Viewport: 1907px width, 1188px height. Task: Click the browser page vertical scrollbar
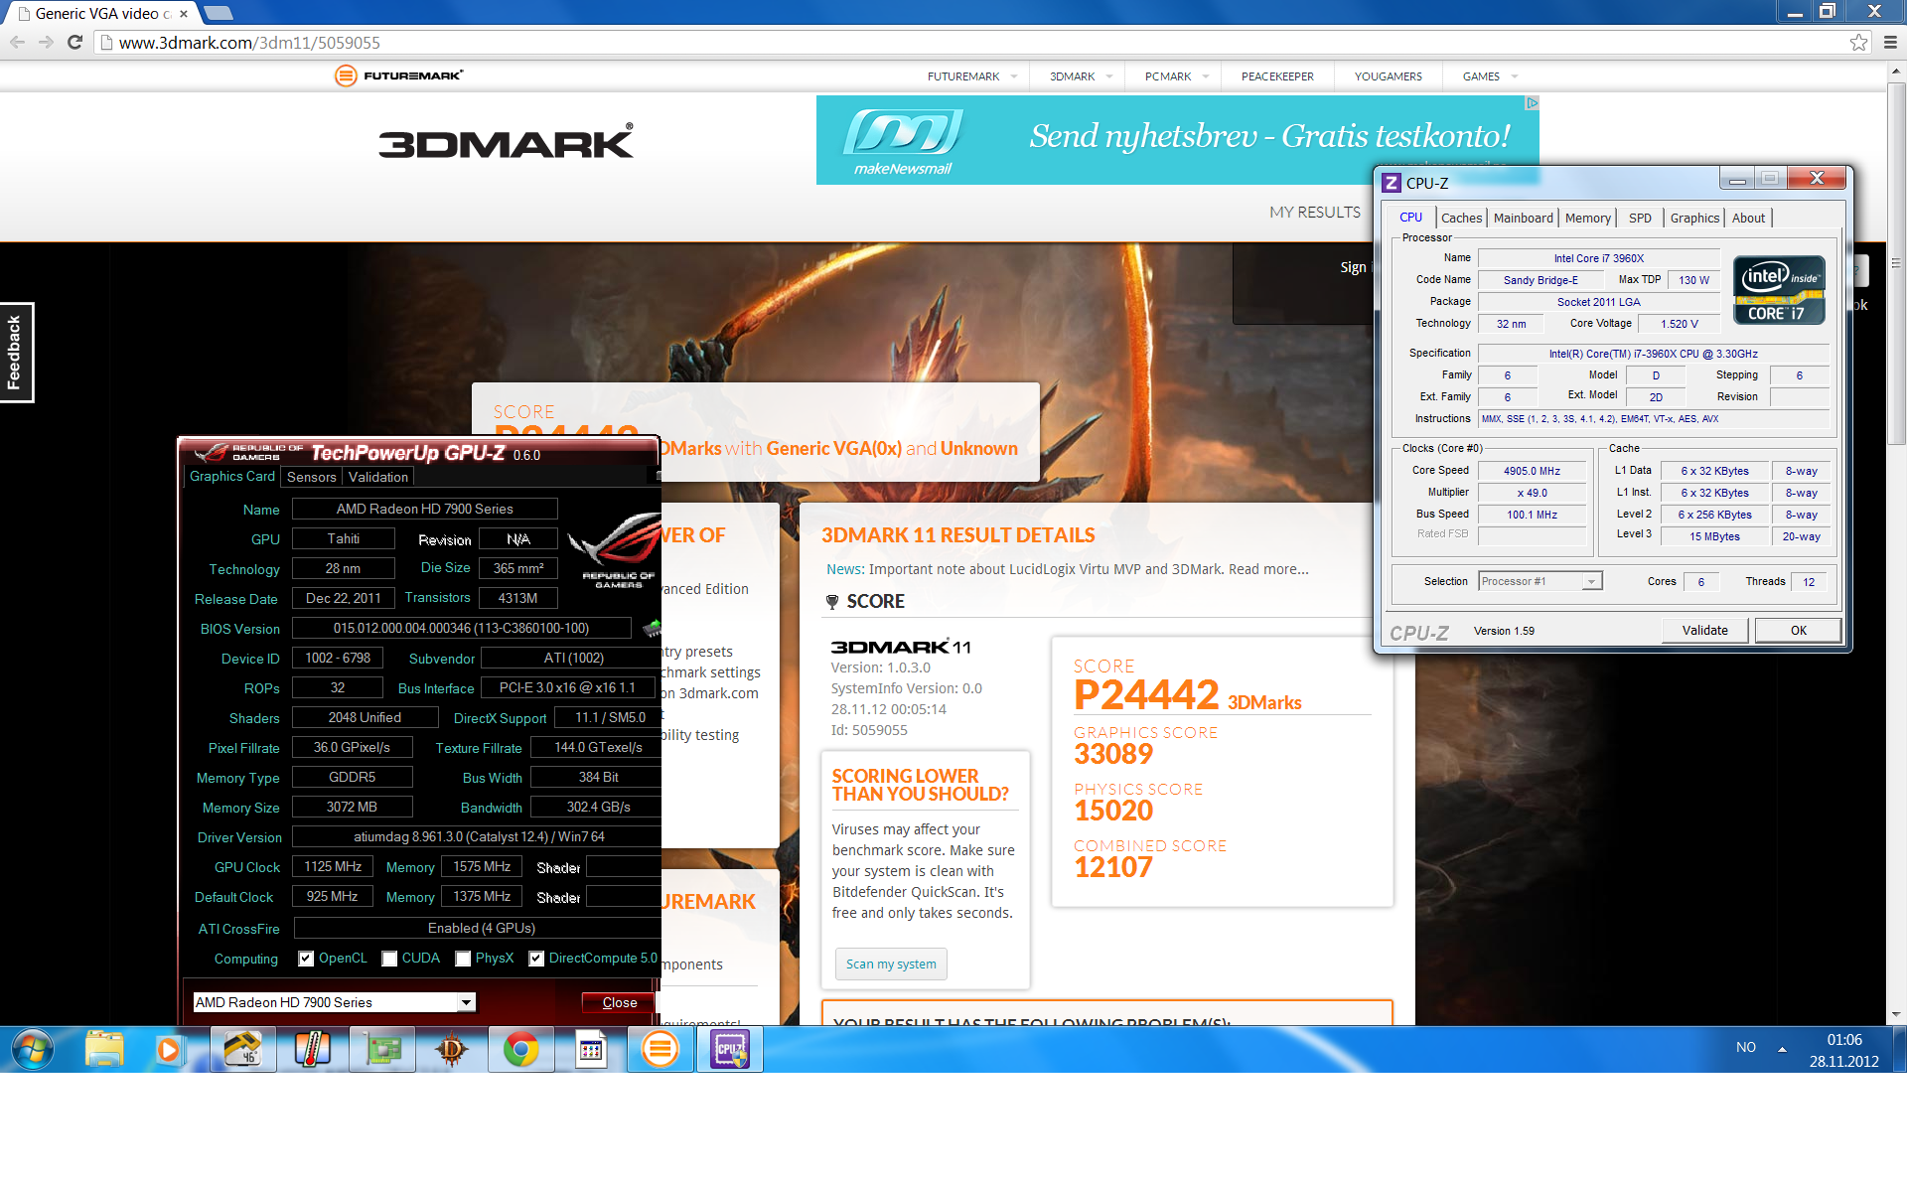1896,263
